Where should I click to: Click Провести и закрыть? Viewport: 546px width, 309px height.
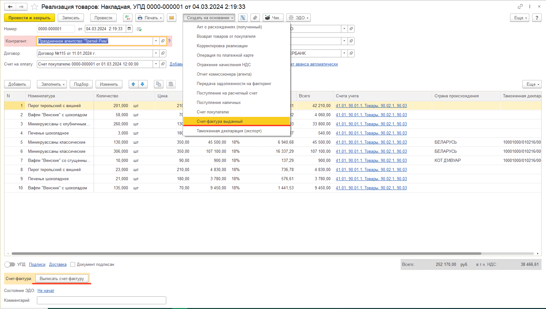(29, 18)
